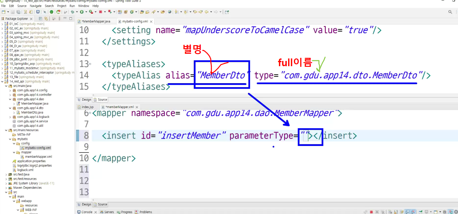Open the Run button dropdown arrow
Viewport: 458px width, 214px height.
tap(86, 12)
